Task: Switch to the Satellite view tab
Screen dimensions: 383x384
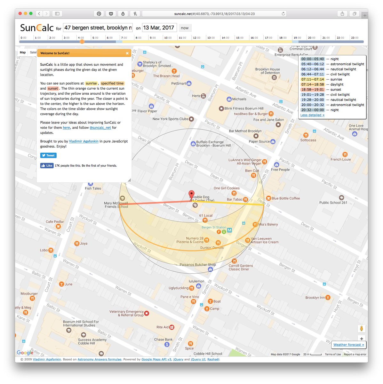Action: (33, 52)
